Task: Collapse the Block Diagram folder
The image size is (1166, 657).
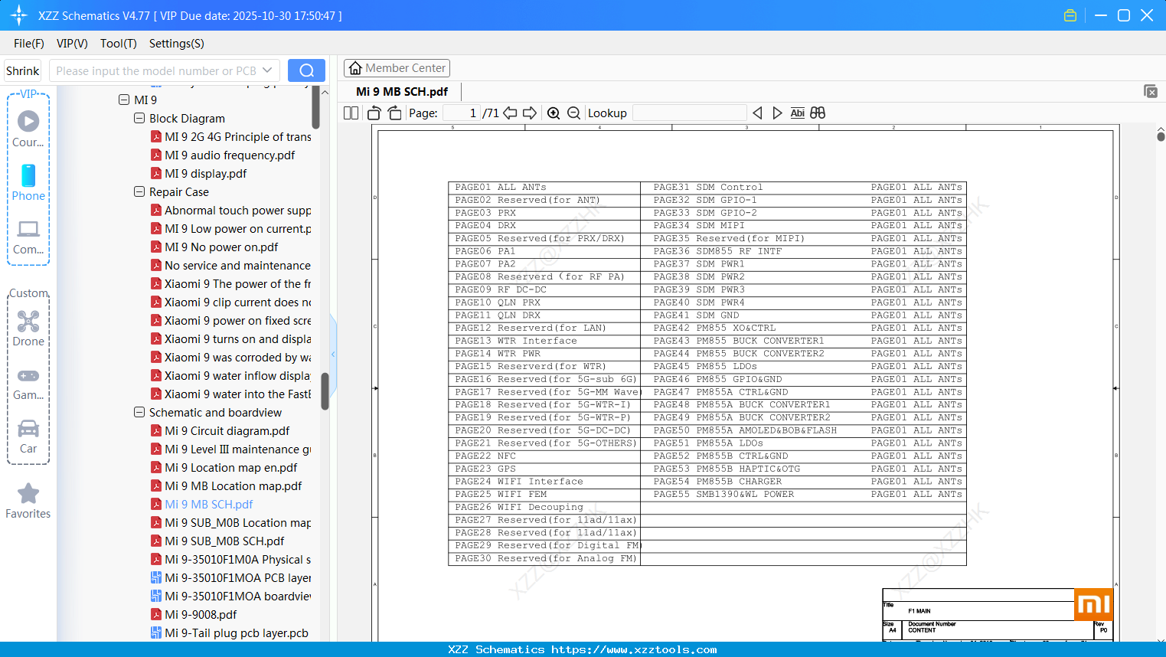Action: point(139,118)
